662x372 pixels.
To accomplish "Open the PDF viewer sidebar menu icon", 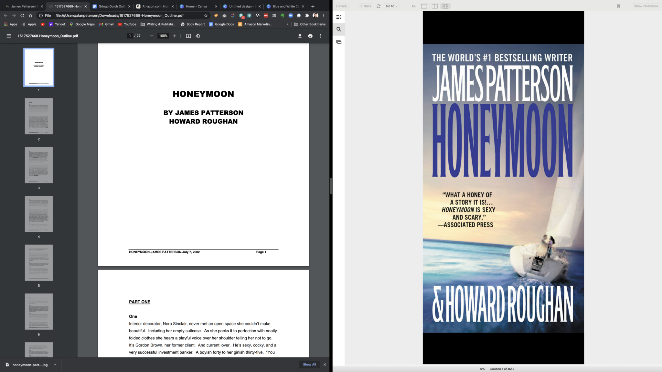I will point(9,36).
